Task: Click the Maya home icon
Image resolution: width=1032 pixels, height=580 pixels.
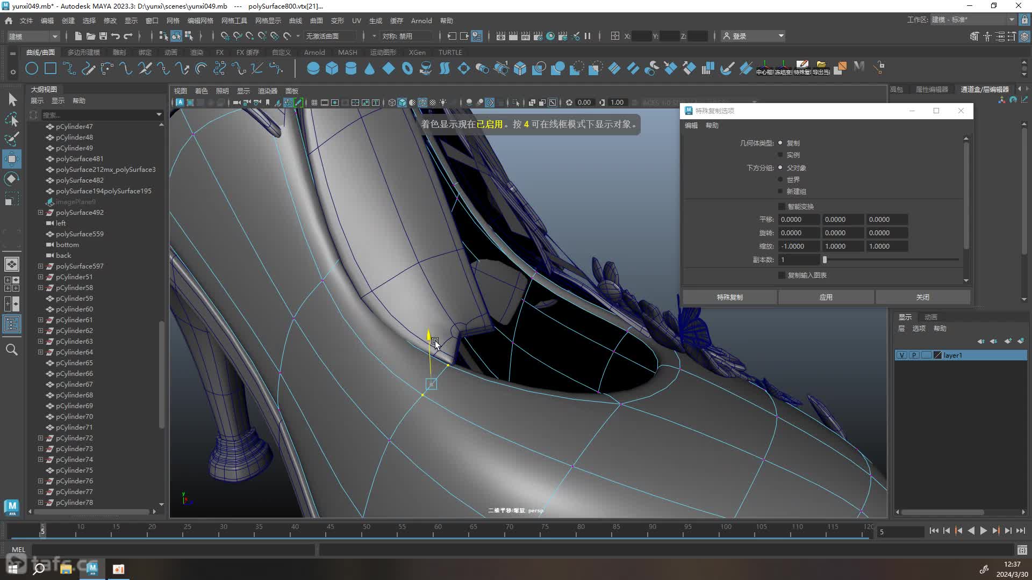Action: coord(9,20)
